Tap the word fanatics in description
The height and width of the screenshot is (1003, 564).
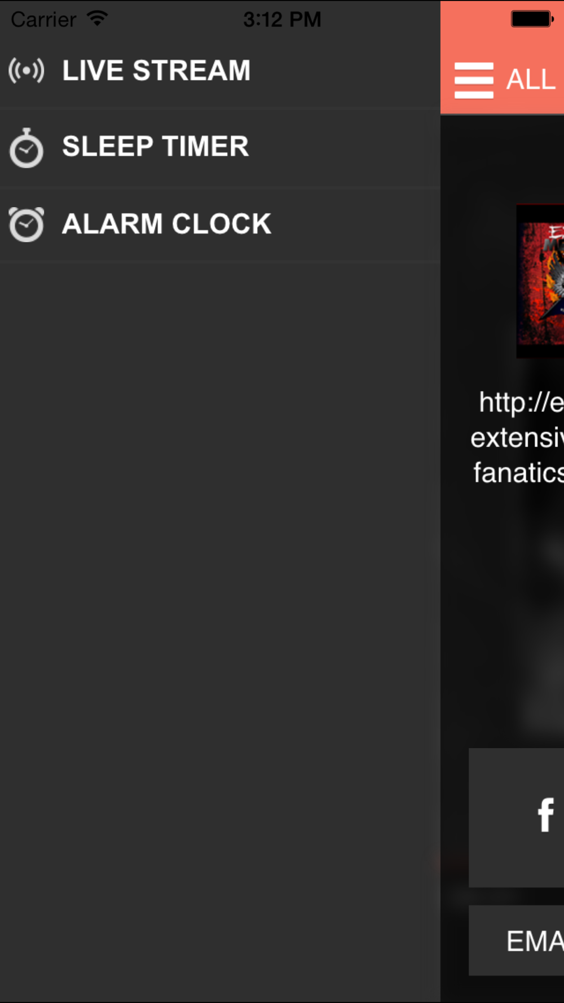[x=518, y=473]
